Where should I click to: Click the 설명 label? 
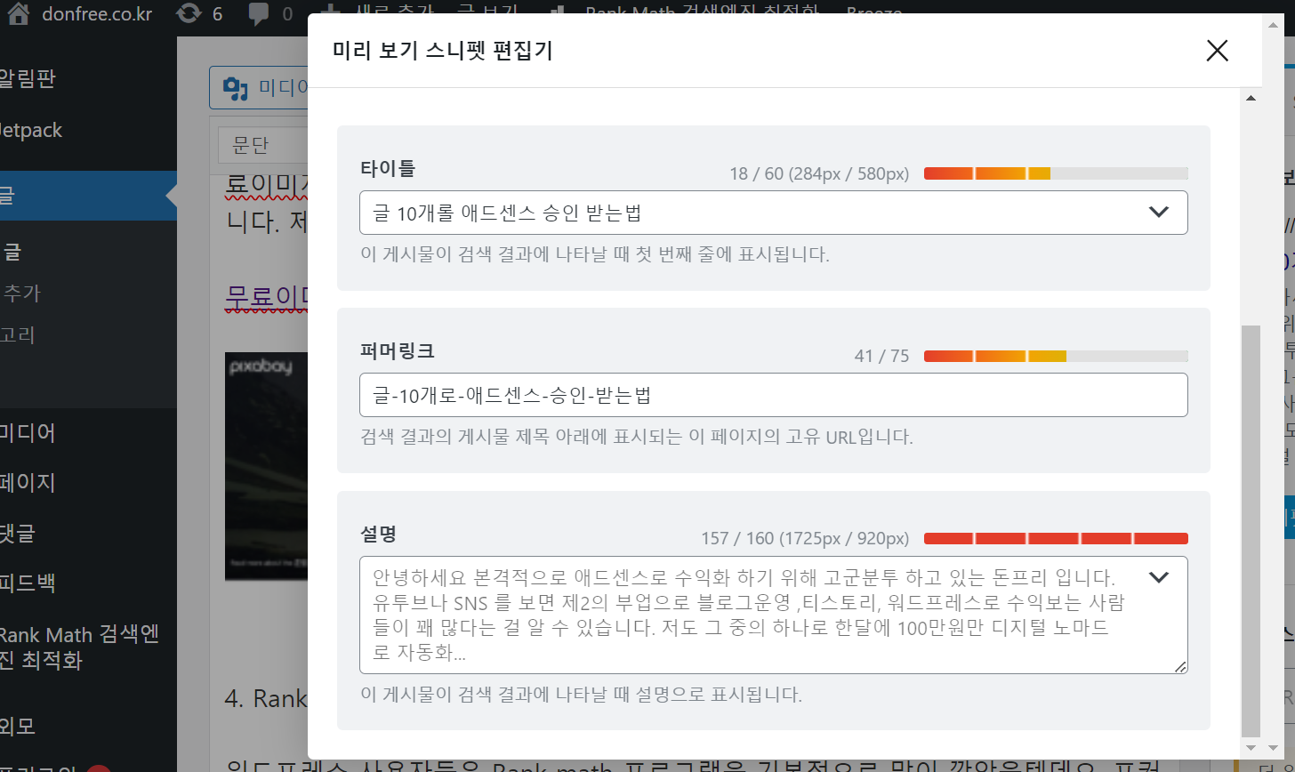378,534
